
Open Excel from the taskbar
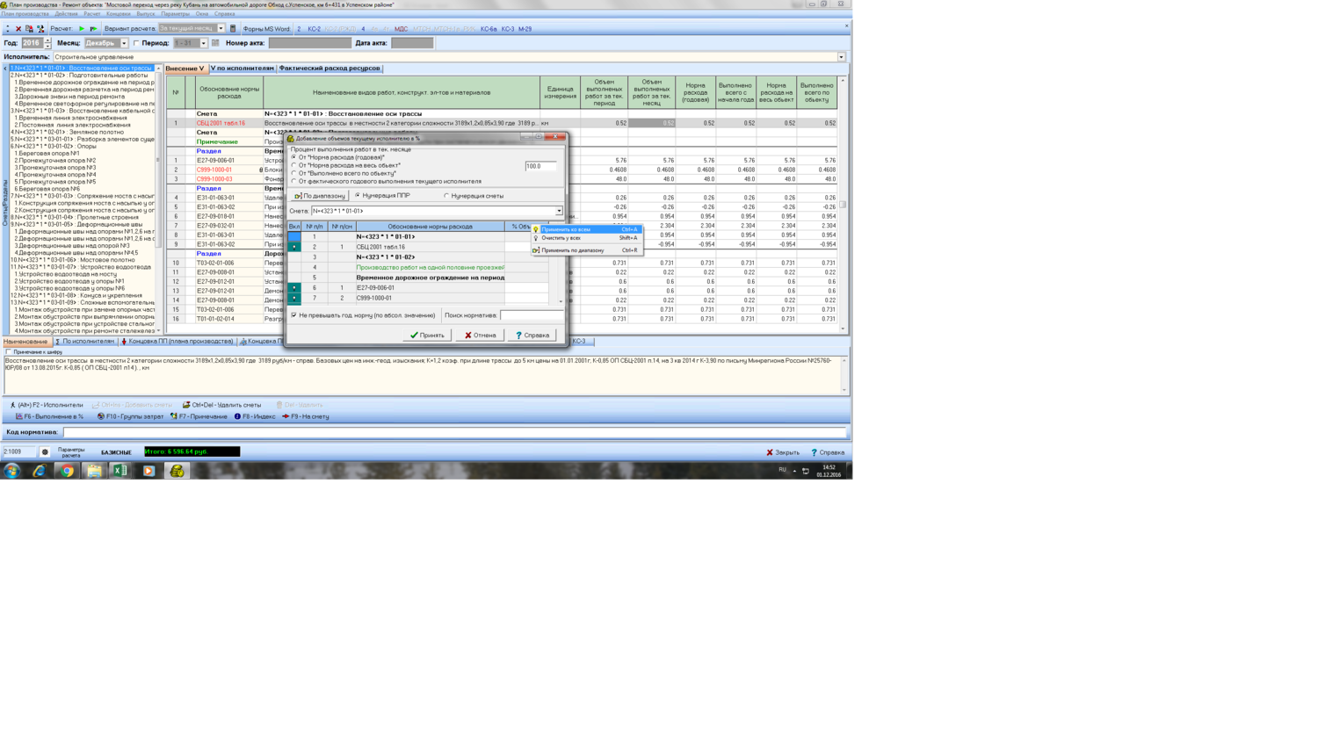click(x=120, y=471)
